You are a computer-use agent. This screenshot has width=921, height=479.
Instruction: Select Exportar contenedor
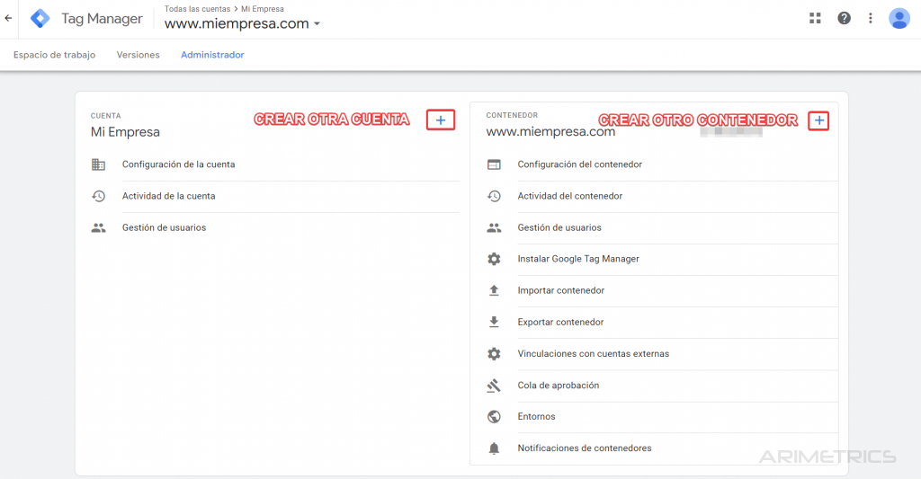coord(560,323)
